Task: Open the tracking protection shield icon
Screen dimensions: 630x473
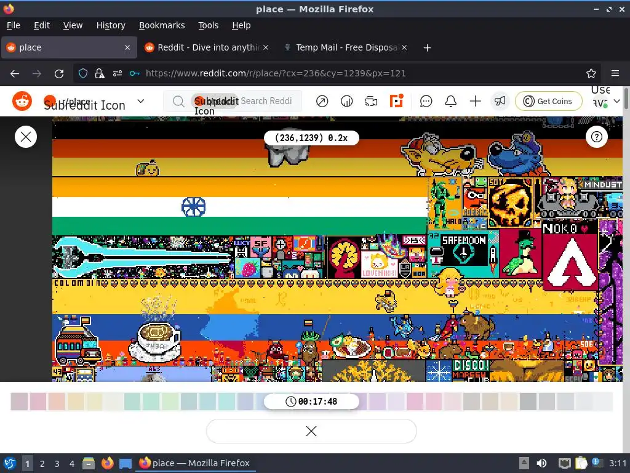Action: (x=83, y=73)
